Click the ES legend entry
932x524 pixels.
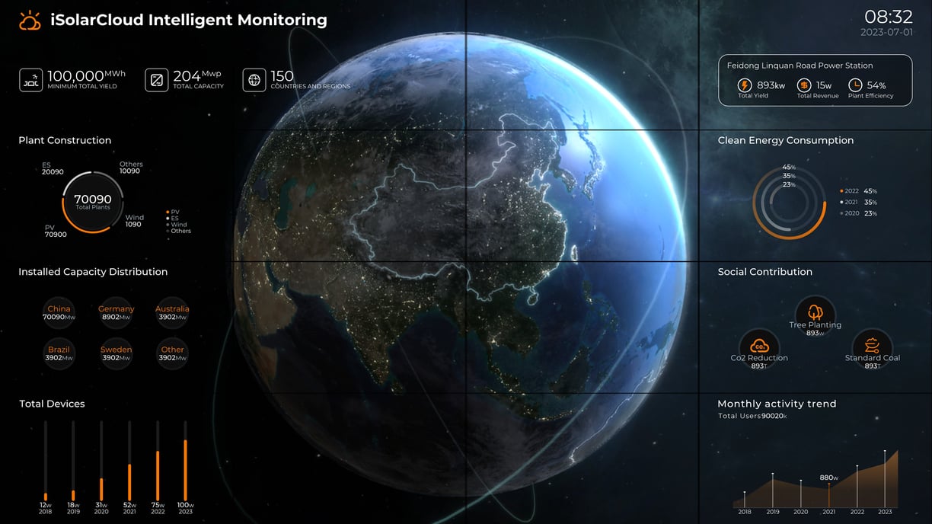coord(174,218)
